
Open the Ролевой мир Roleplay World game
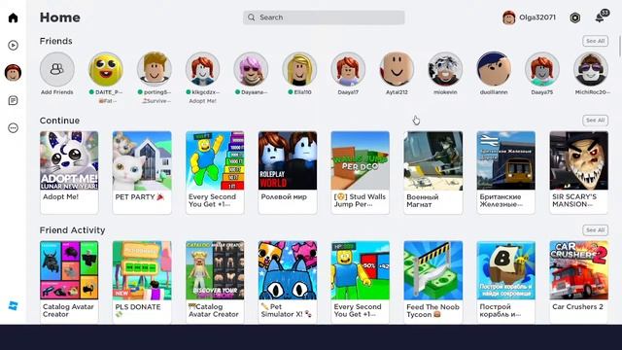tap(288, 173)
